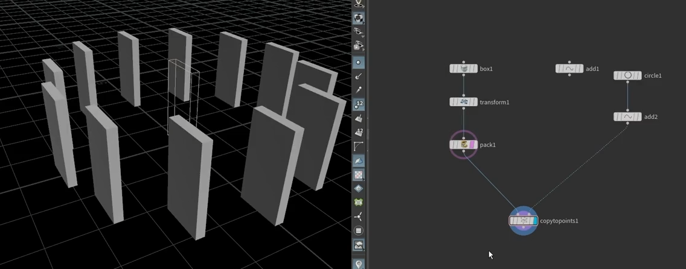The image size is (686, 269).
Task: Click the output connector of add2 node
Action: pos(627,123)
